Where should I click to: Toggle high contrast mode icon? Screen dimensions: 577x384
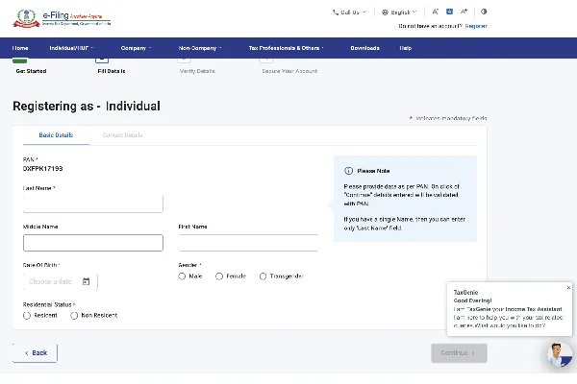(484, 12)
